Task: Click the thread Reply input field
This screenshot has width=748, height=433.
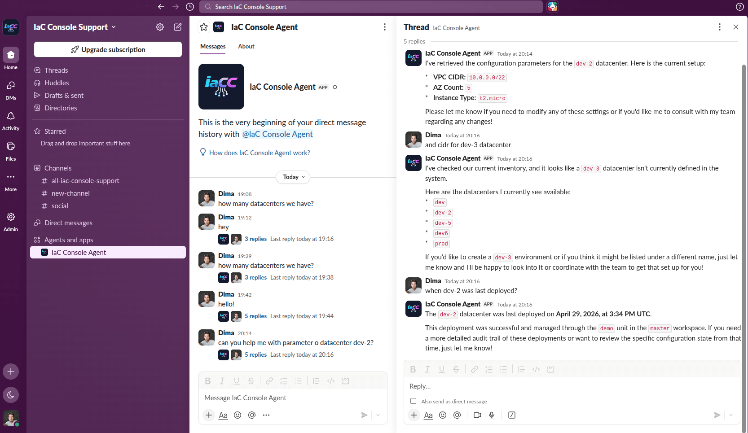Action: coord(572,386)
